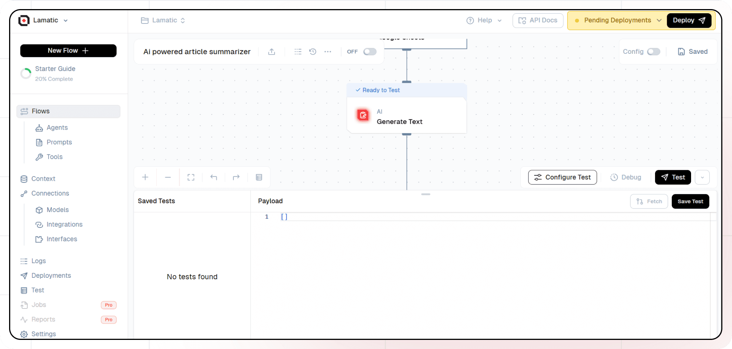Open the dropdown arrow beside Test button
The image size is (732, 349).
pos(702,177)
